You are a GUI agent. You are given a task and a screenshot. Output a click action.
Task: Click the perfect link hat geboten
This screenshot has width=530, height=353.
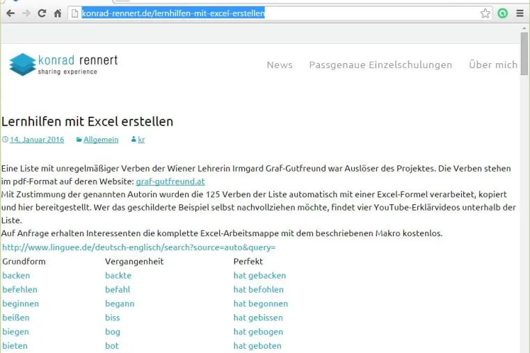[x=257, y=345]
